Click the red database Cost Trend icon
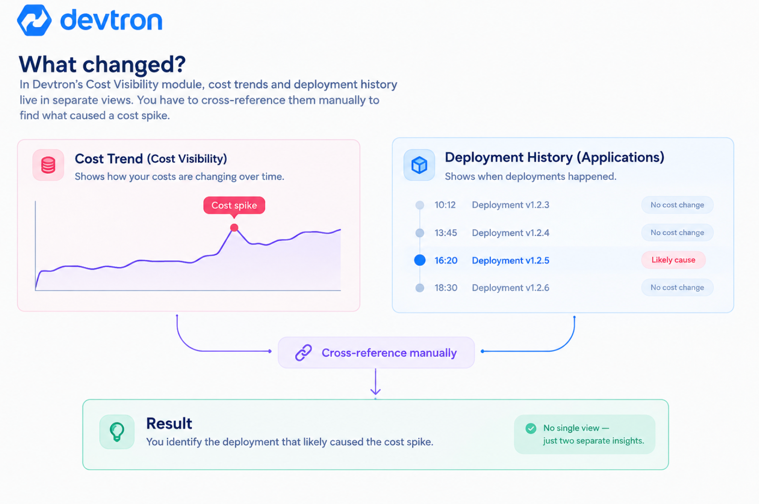The image size is (759, 504). pos(48,165)
